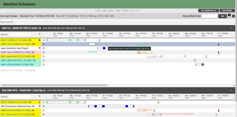The width and height of the screenshot is (237, 117).
Task: Click the horizontal scrollbar of 5AX-1A schedule
Action: pos(55,85)
